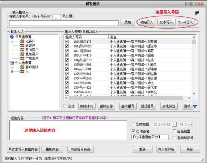The height and width of the screenshot is (163, 207).
Task: Enable the 定时短信 scheduled SMS checkbox
Action: (134, 124)
